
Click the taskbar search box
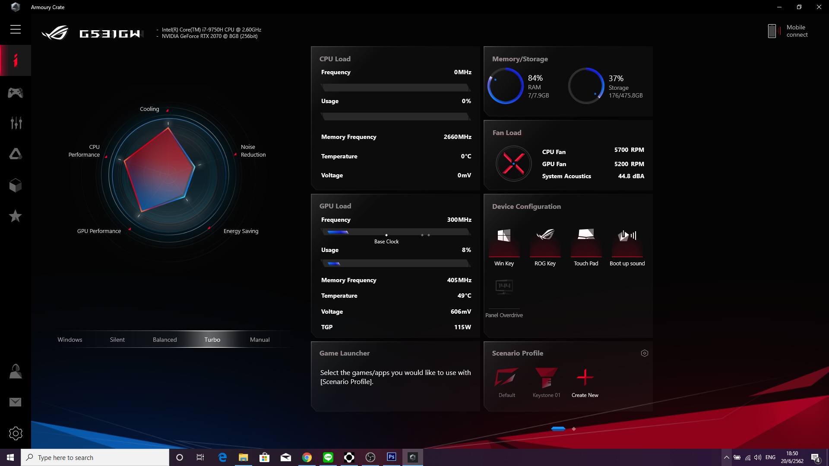95,457
